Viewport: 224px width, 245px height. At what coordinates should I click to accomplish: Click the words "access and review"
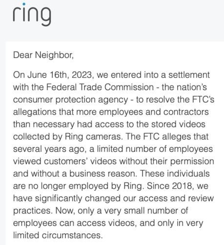176,198
